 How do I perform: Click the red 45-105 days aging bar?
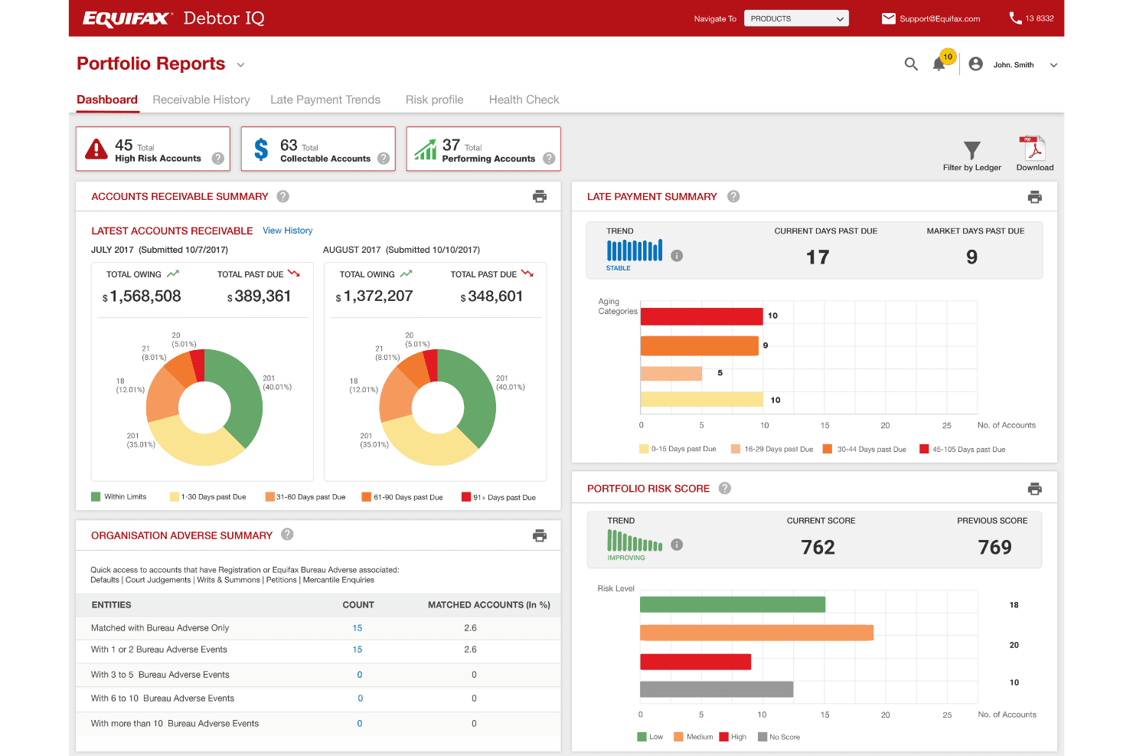(x=702, y=316)
